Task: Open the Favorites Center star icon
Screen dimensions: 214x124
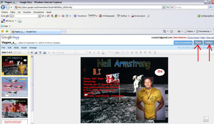Action: point(3,31)
